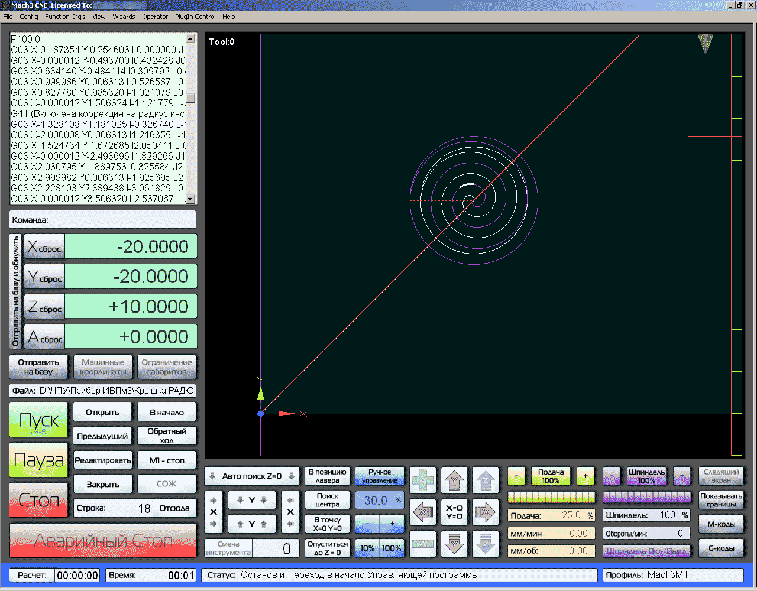This screenshot has width=757, height=591.
Task: Increase jog speed with blue plus button
Action: point(392,524)
